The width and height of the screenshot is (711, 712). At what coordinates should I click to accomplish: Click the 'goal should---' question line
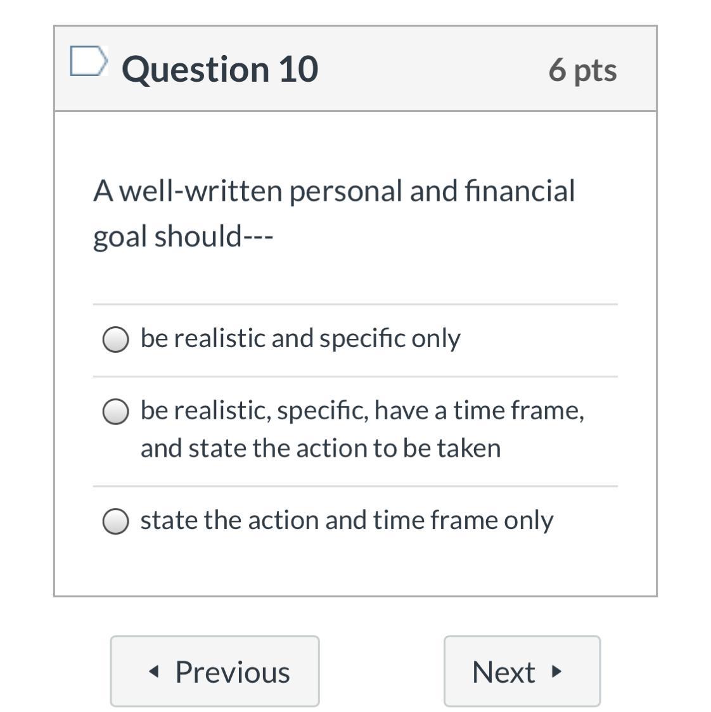tap(183, 237)
